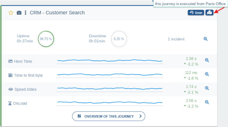The width and height of the screenshot is (228, 127).
Task: Click the 'Time to first byte' label
Action: coord(28,75)
